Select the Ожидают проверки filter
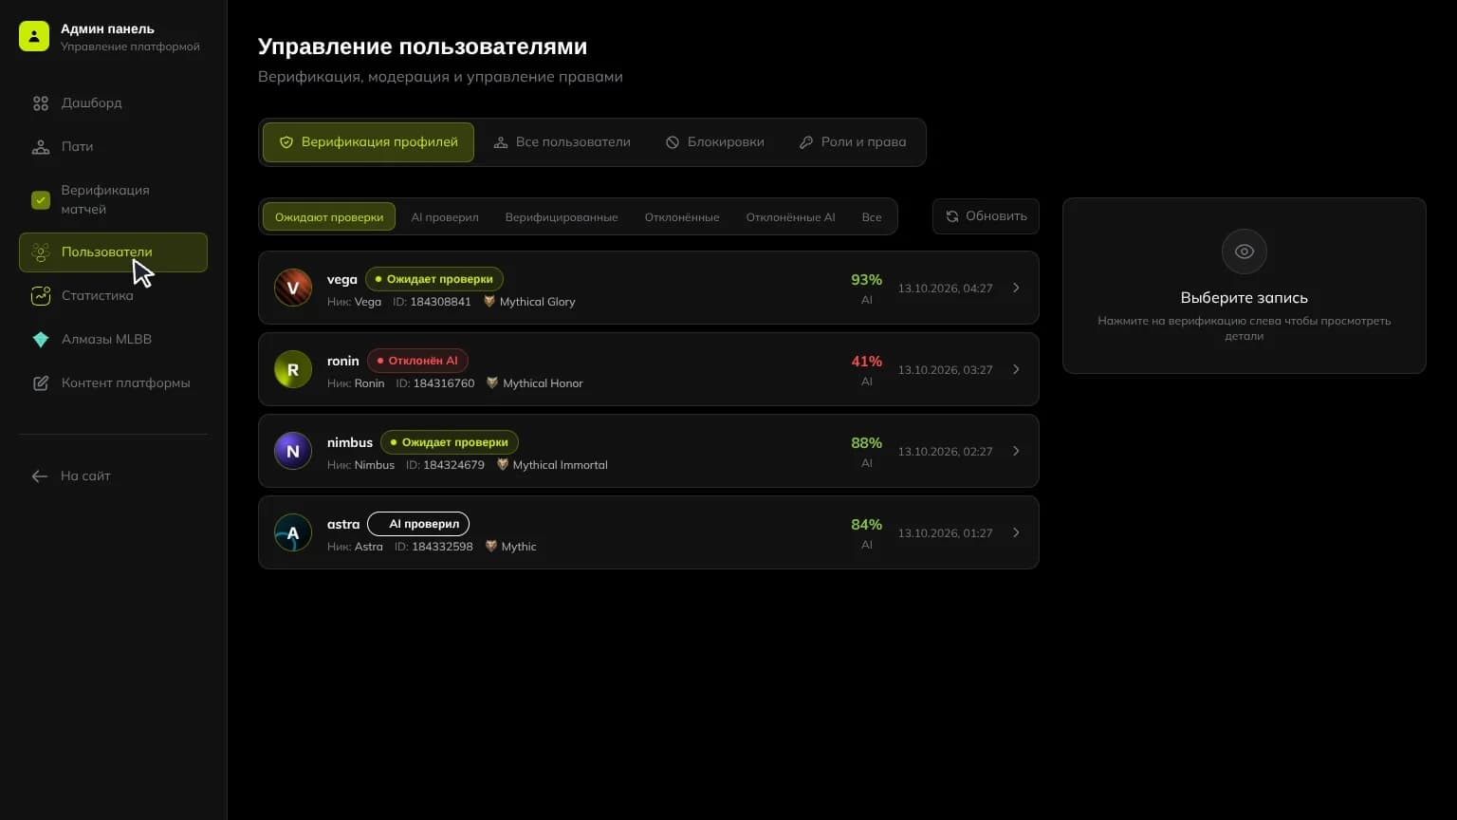This screenshot has width=1457, height=820. click(x=329, y=216)
